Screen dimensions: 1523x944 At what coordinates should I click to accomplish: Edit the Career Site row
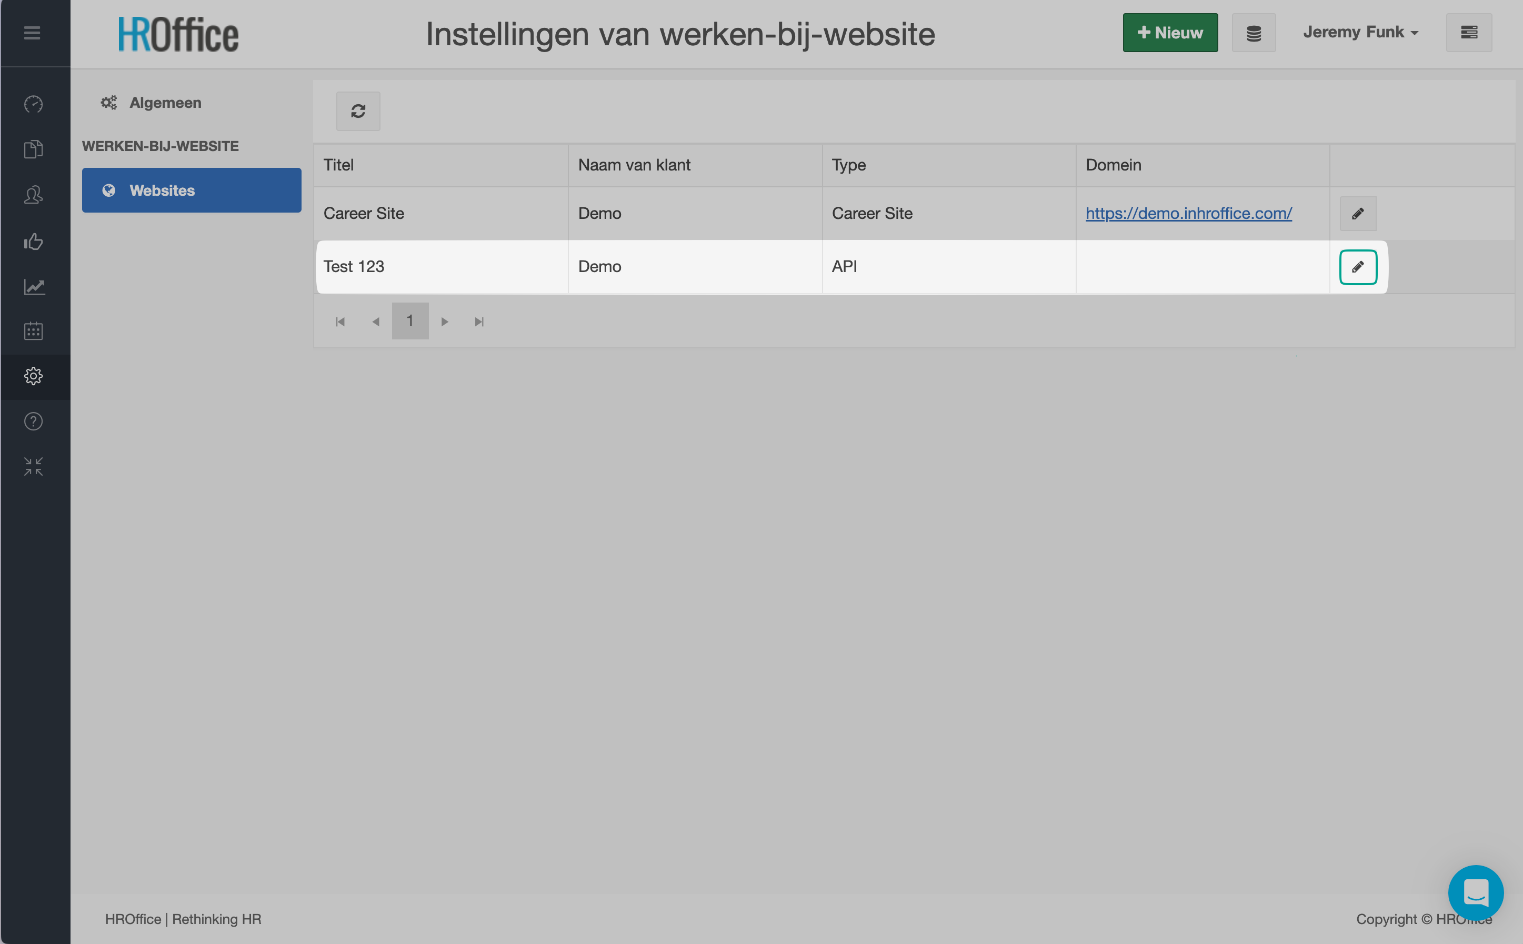[x=1358, y=214]
